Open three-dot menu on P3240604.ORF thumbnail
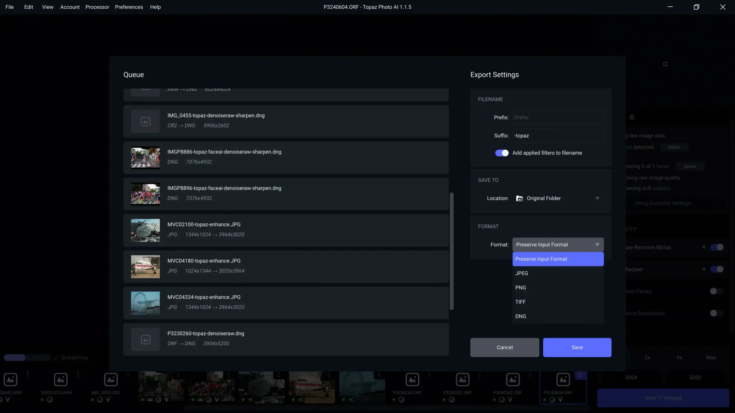This screenshot has height=413, width=735. pyautogui.click(x=580, y=375)
